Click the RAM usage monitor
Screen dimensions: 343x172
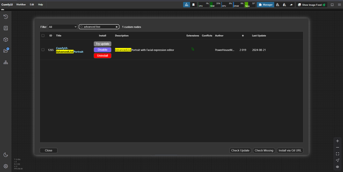pyautogui.click(x=215, y=5)
